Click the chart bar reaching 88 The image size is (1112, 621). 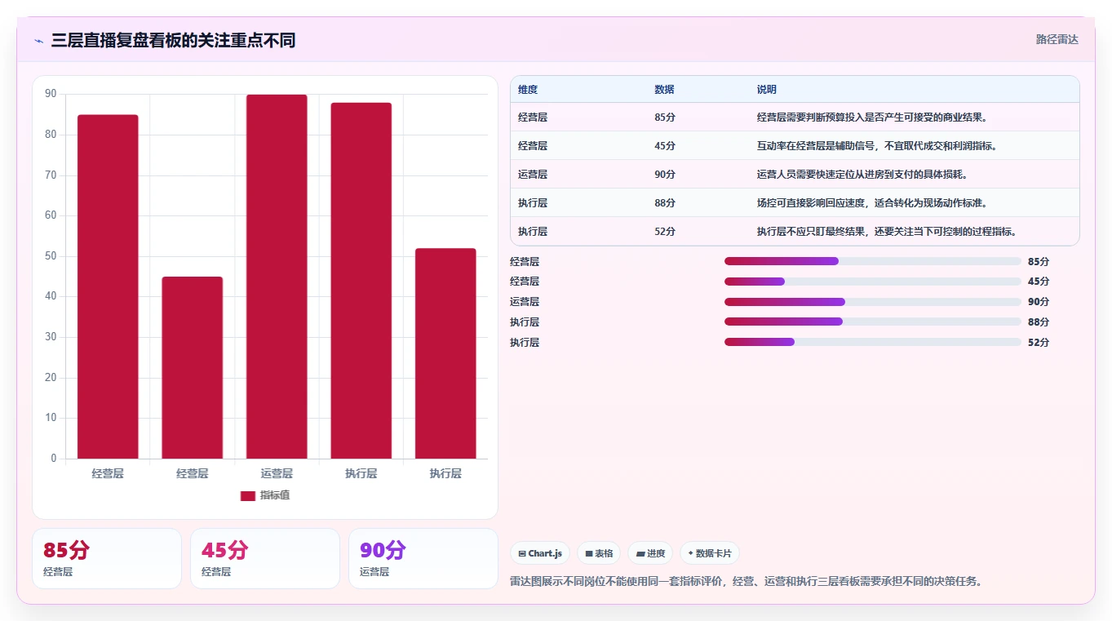tap(361, 281)
